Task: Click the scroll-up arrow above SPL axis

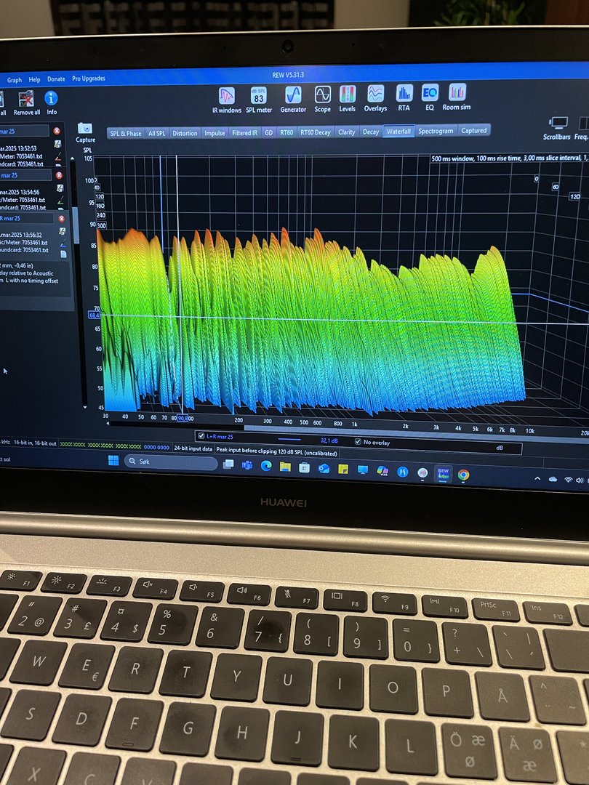Action: pos(73,158)
